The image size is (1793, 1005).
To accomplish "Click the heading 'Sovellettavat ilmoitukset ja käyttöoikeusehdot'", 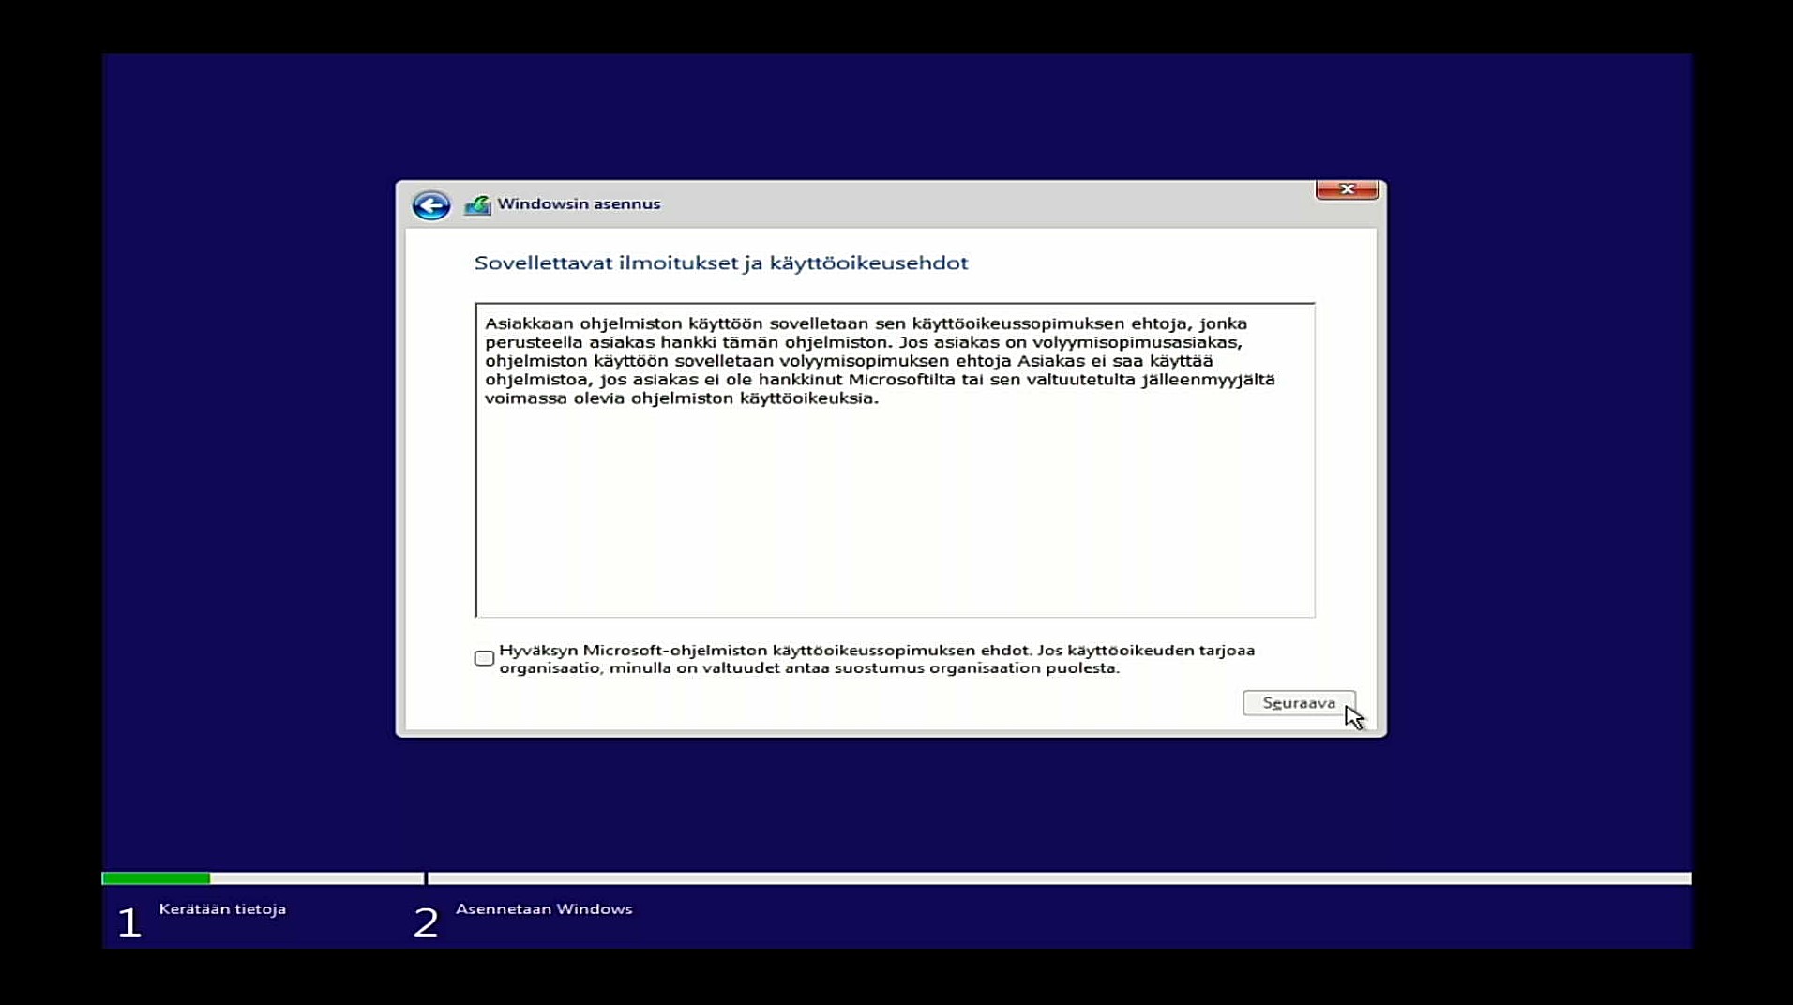I will pos(720,262).
